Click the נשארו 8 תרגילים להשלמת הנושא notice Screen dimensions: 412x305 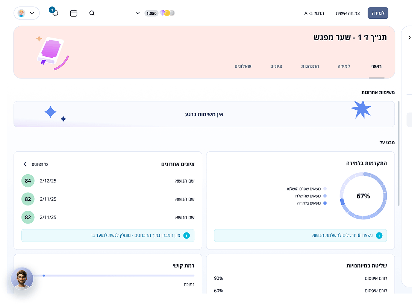(x=300, y=236)
